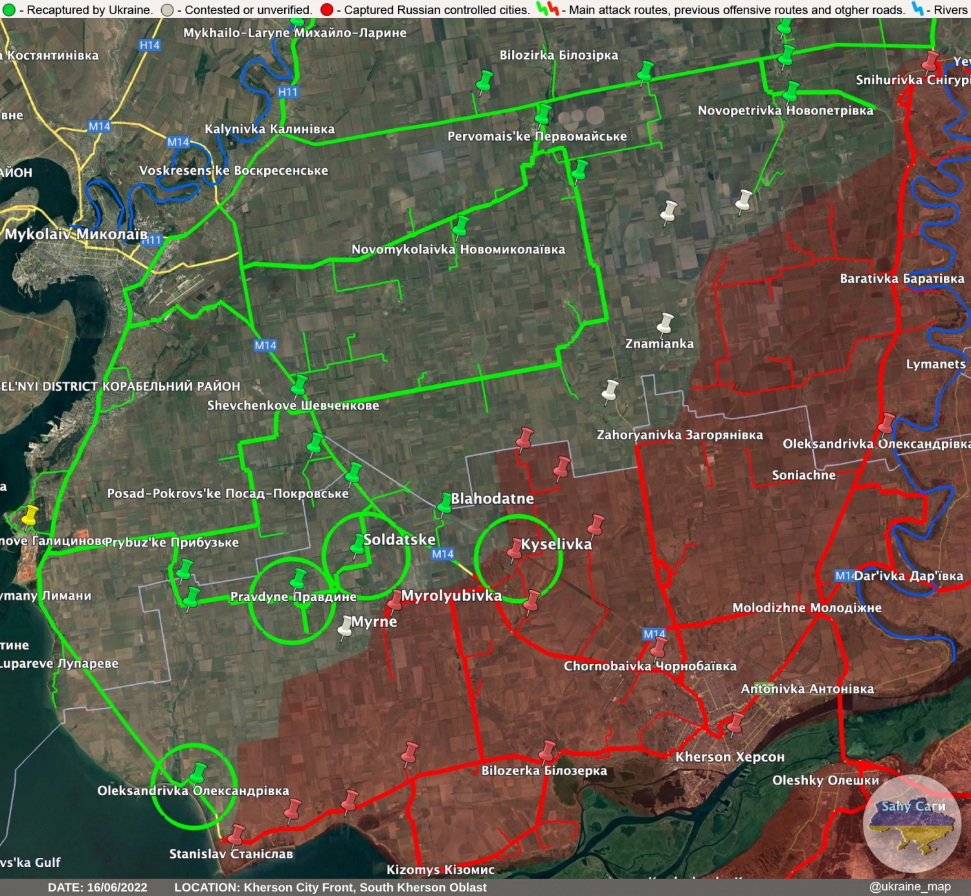Click the green pin above Novomykolaivka label
The width and height of the screenshot is (971, 896).
(460, 226)
